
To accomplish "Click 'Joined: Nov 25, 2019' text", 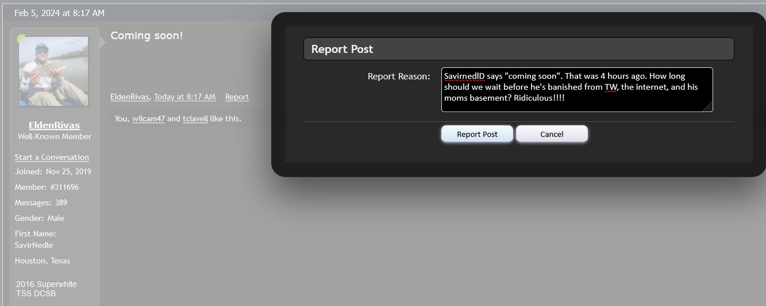I will coord(53,171).
